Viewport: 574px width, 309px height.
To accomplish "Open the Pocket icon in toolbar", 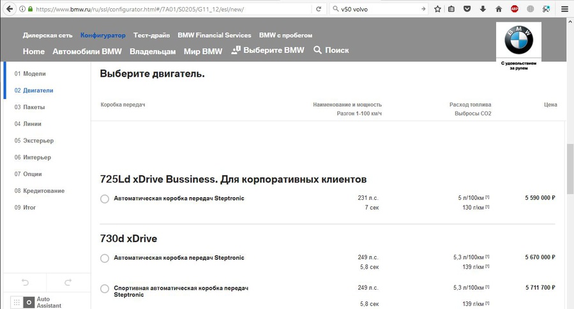I will tap(467, 9).
